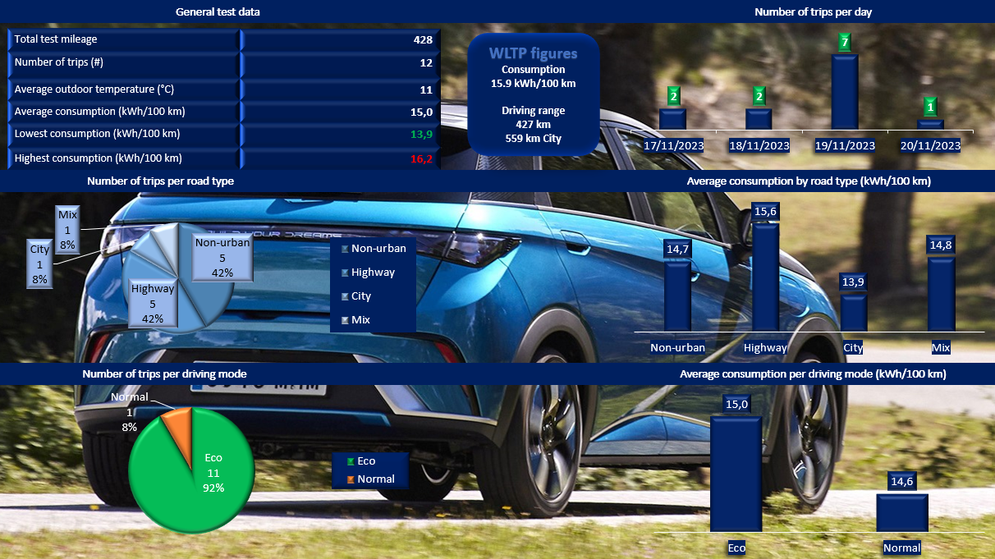The width and height of the screenshot is (995, 559).
Task: Select the 'Number of trips (#)' row label
Action: coord(59,62)
